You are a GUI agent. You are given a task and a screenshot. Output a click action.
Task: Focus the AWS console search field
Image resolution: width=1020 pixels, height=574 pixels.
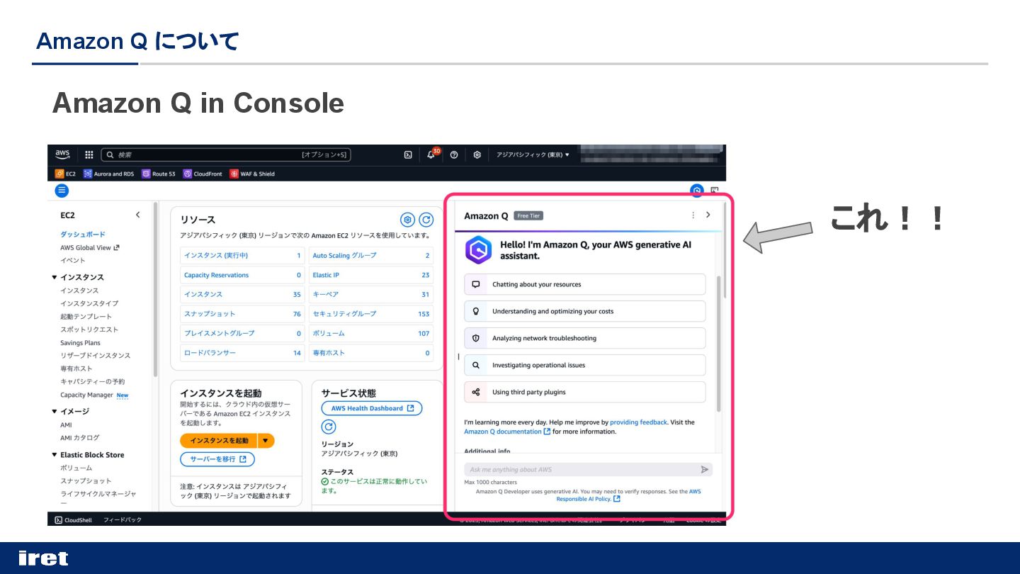coord(226,154)
